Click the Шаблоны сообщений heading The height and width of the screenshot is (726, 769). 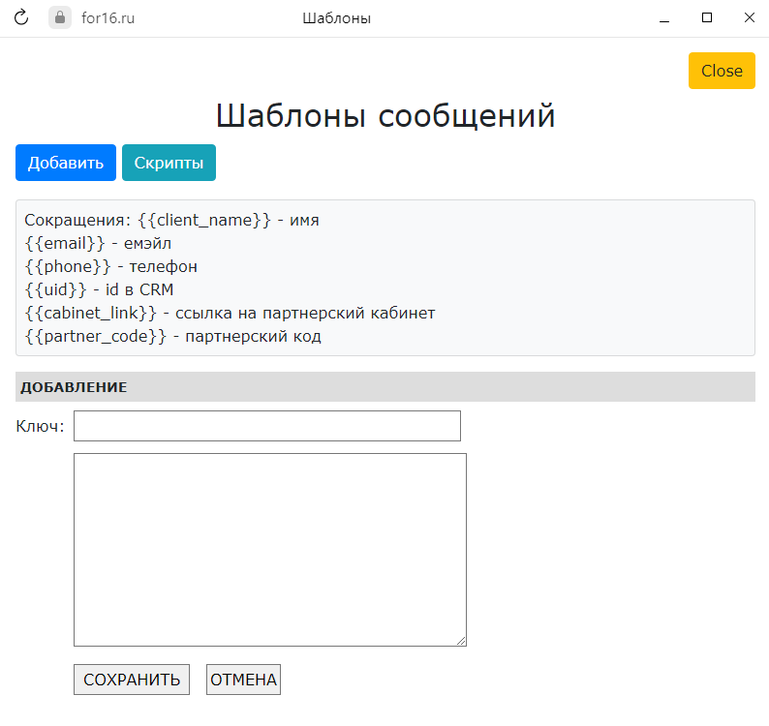click(385, 116)
